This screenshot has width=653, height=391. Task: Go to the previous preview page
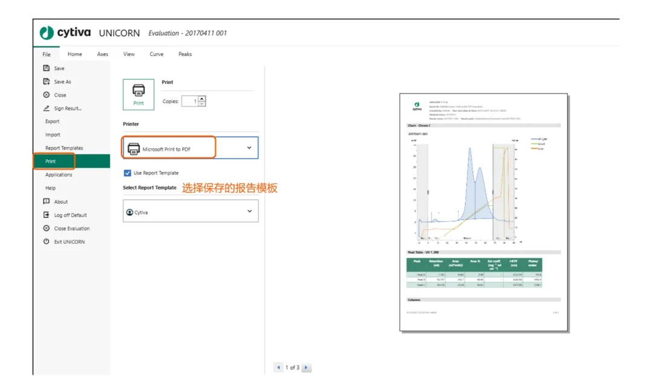coord(278,367)
